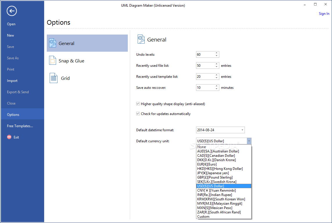Screen dimensions: 332x223
Task: Toggle Higher quality shape display checkbox
Action: point(138,104)
